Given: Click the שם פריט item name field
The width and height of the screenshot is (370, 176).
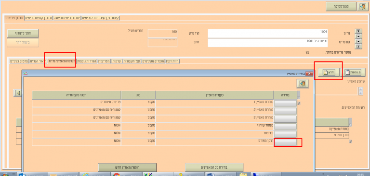Looking at the screenshot, I should 268,43.
